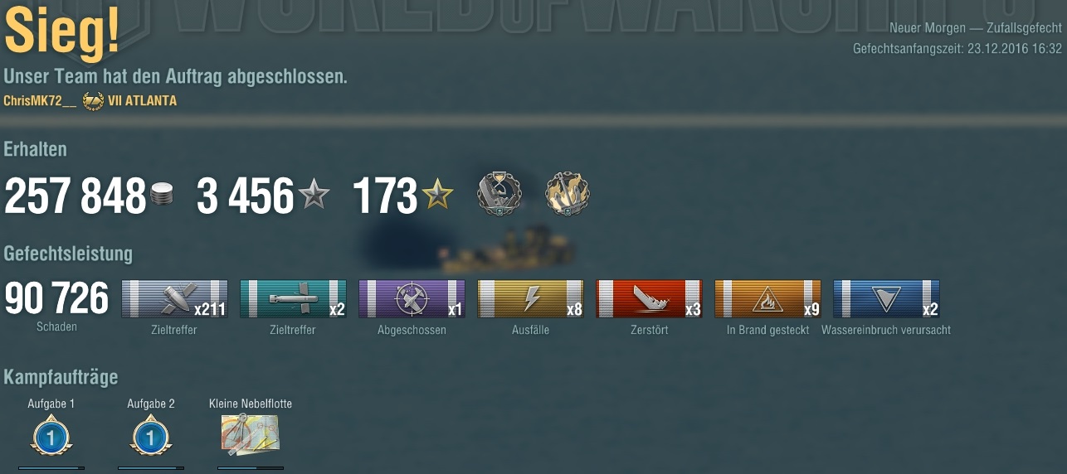This screenshot has width=1067, height=474.
Task: Click the grey XP star icon
Action: pyautogui.click(x=314, y=196)
